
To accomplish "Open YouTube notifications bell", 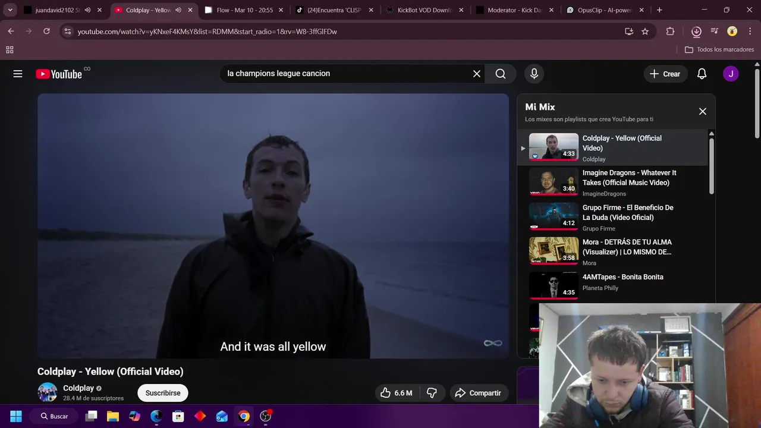I will pos(702,74).
